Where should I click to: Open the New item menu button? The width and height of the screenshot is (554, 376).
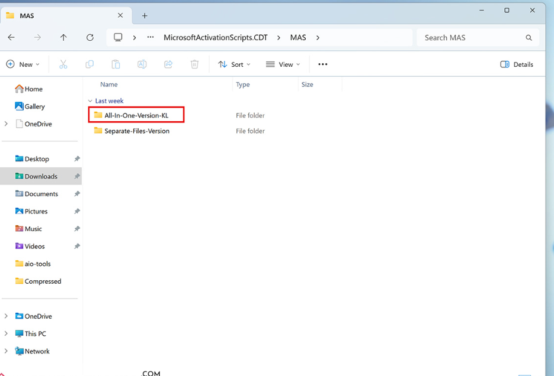coord(23,64)
